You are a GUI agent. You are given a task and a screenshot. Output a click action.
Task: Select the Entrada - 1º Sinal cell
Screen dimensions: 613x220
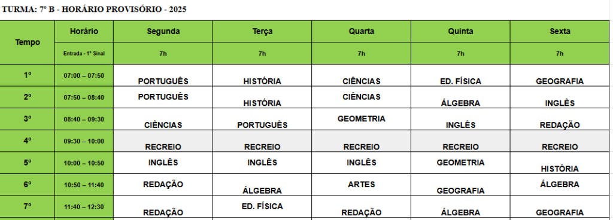84,53
